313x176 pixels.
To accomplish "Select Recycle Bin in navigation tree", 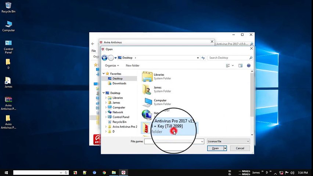I will pyautogui.click(x=119, y=122).
